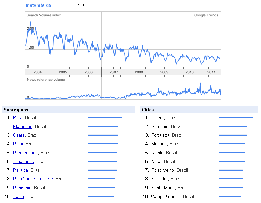Image resolution: width=261 pixels, height=203 pixels.
Task: Select the 2008 year on the timeline
Action: tap(139, 72)
